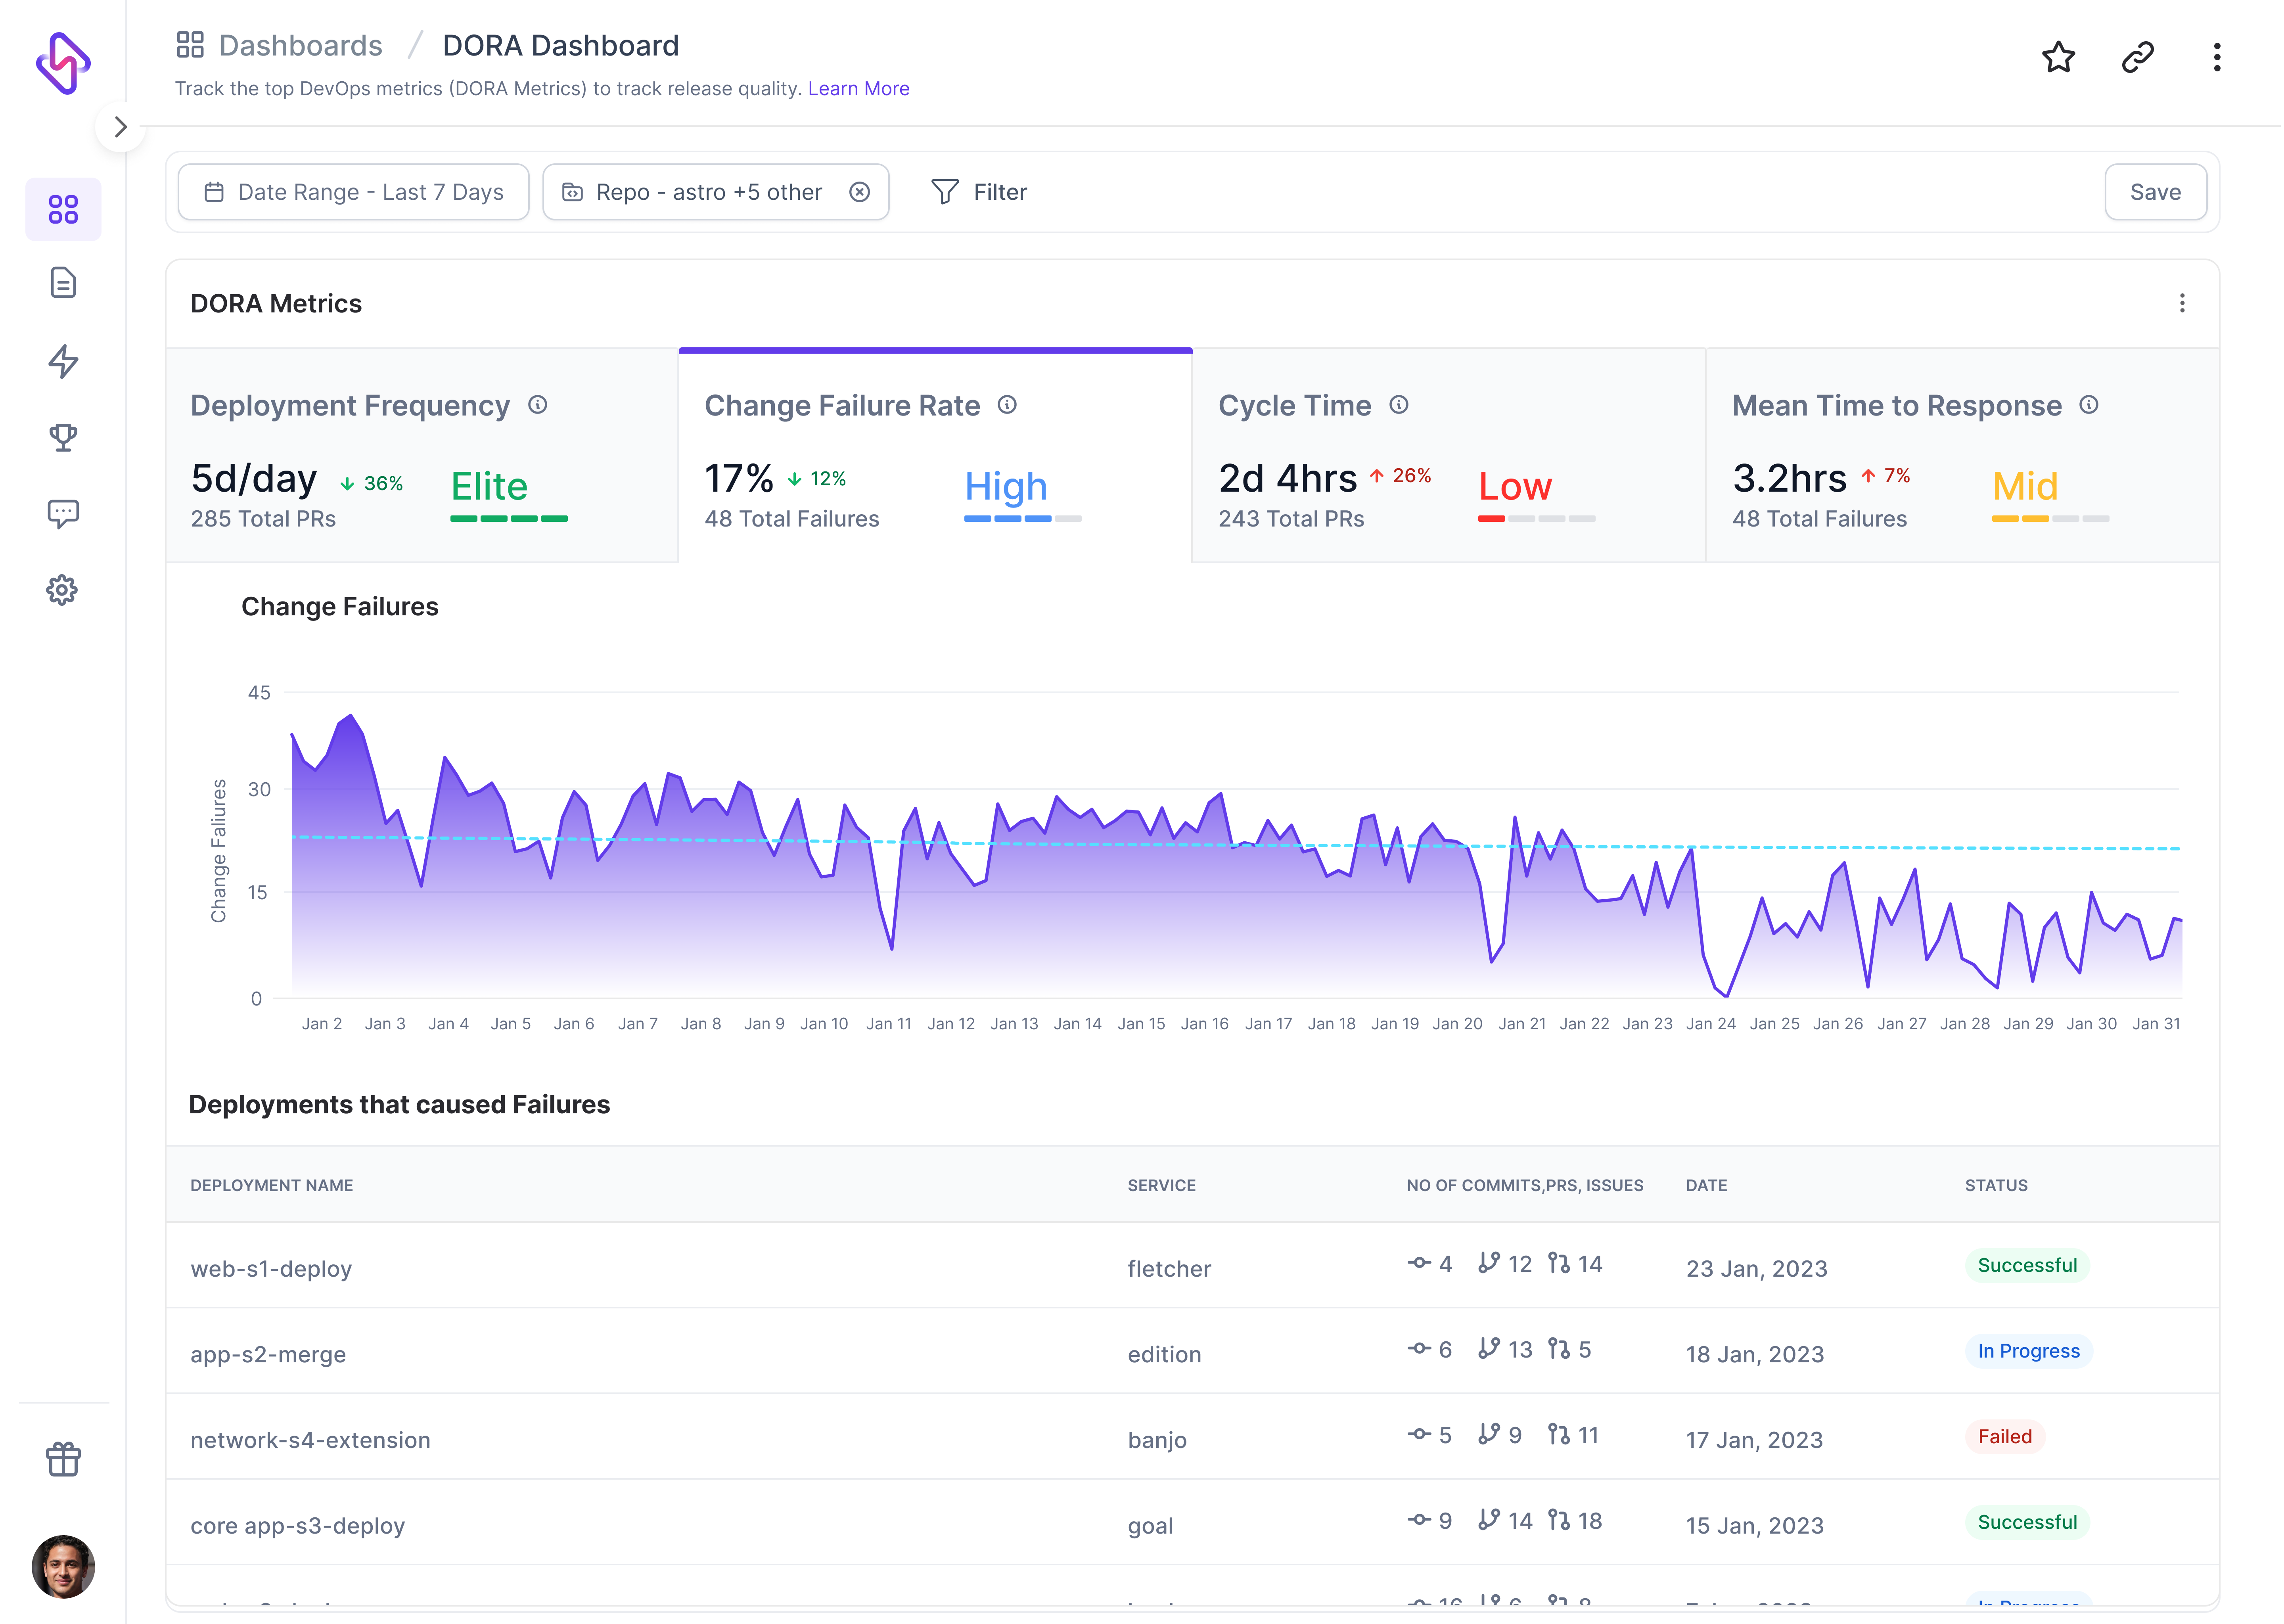This screenshot has width=2284, height=1624.
Task: Select the Deployment Frequency metric tab
Action: click(x=422, y=456)
